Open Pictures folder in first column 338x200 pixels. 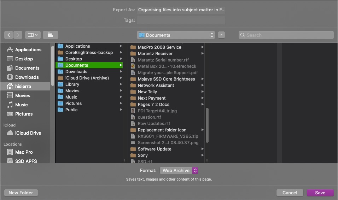89,104
